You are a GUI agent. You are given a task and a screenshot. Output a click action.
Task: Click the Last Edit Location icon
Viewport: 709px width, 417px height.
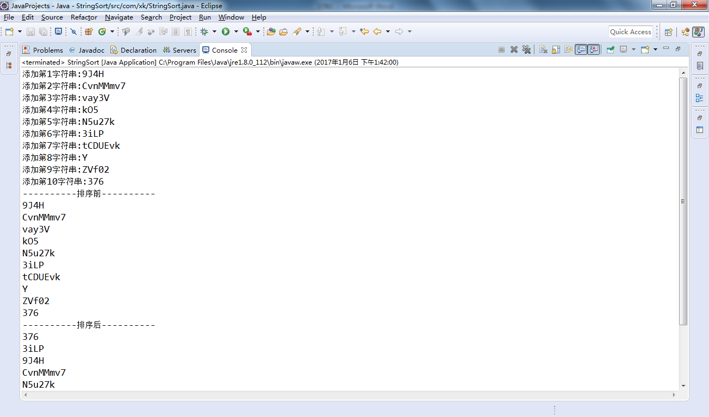pos(364,31)
